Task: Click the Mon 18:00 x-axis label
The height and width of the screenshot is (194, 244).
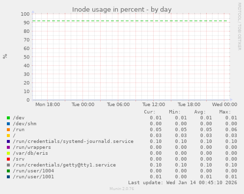Action: [48, 105]
